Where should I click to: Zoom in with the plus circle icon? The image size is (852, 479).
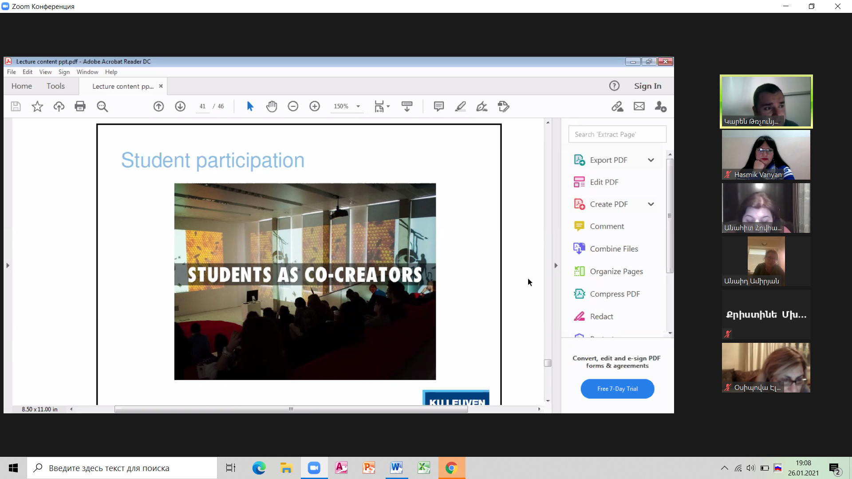point(315,106)
